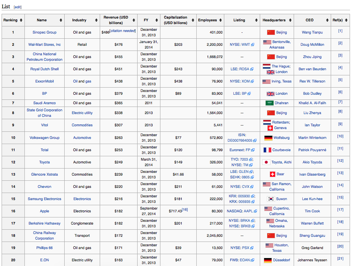Click the external link icon after NYSE: XOM
The image size is (352, 266).
point(252,81)
